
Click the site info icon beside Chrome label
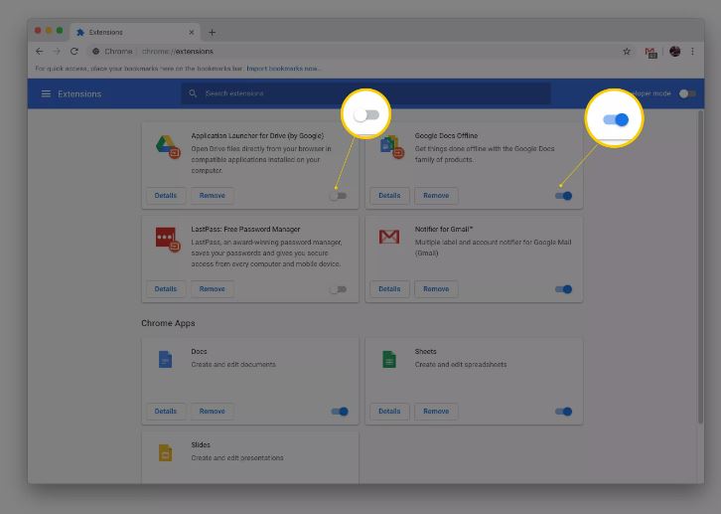[95, 52]
